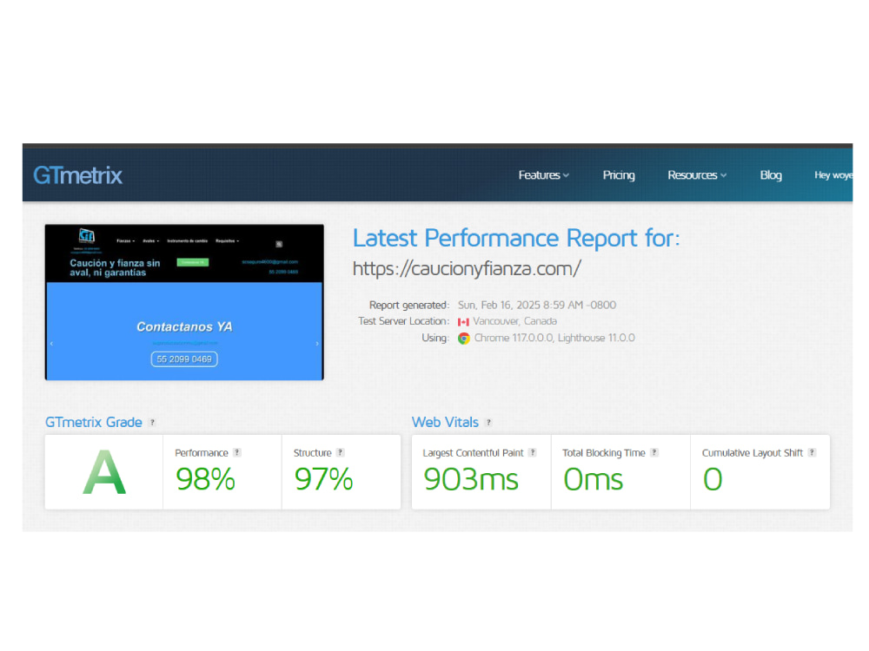Viewport: 869px width, 651px height.
Task: Click the 0ms Total Blocking Time value
Action: pos(593,479)
